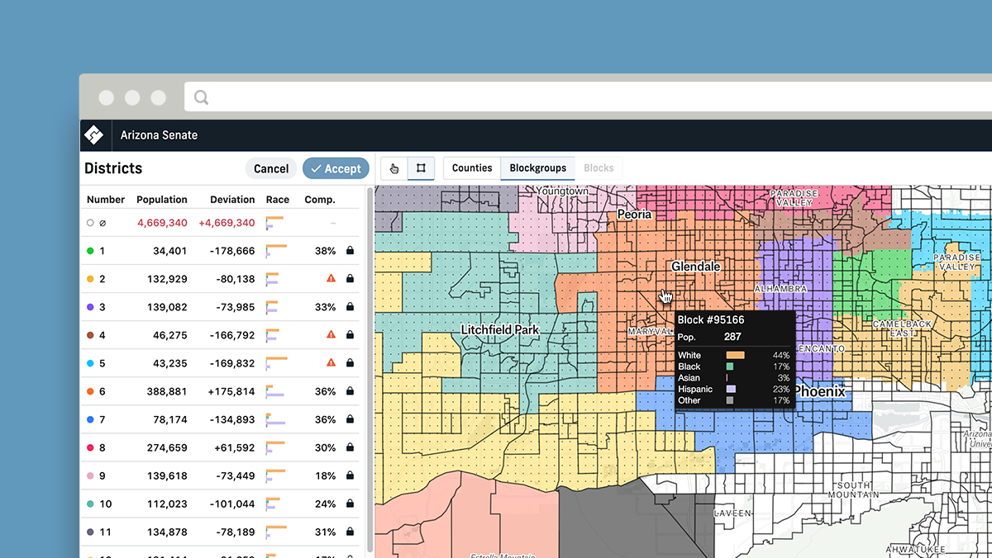Switch to the Counties view
This screenshot has width=992, height=558.
coord(471,168)
